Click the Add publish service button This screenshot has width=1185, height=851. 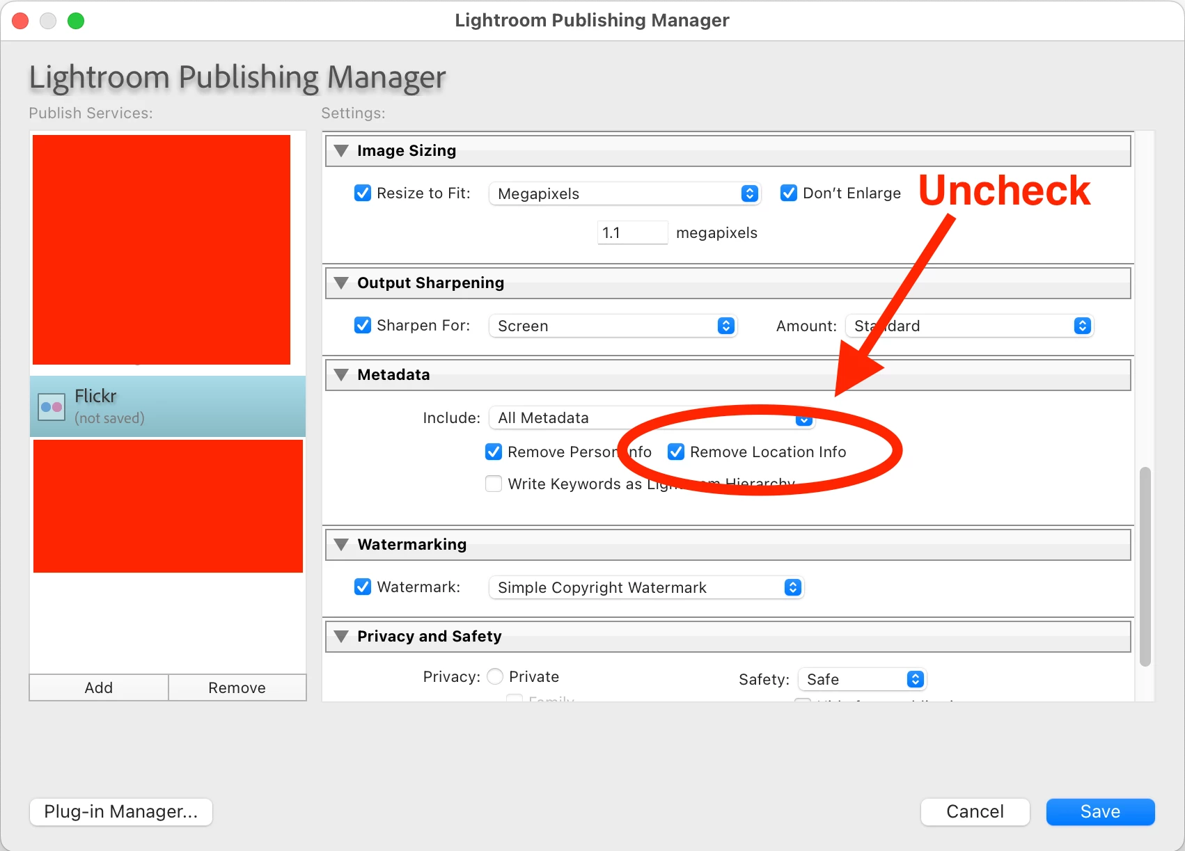(x=99, y=687)
